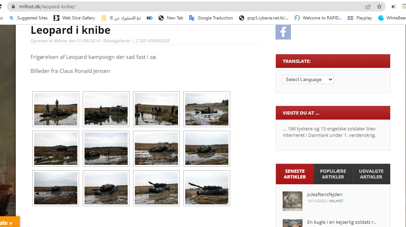This screenshot has width=406, height=227.
Task: Open the Web Slice Gallery bookmark
Action: tap(74, 18)
